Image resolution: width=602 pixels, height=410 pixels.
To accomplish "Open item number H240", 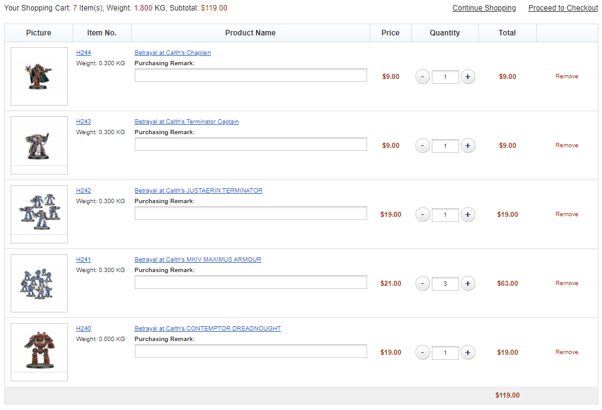I will coord(83,329).
